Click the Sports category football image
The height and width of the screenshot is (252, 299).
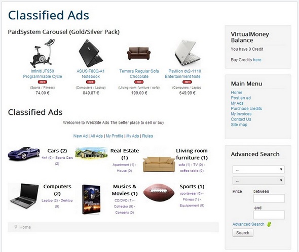point(159,192)
